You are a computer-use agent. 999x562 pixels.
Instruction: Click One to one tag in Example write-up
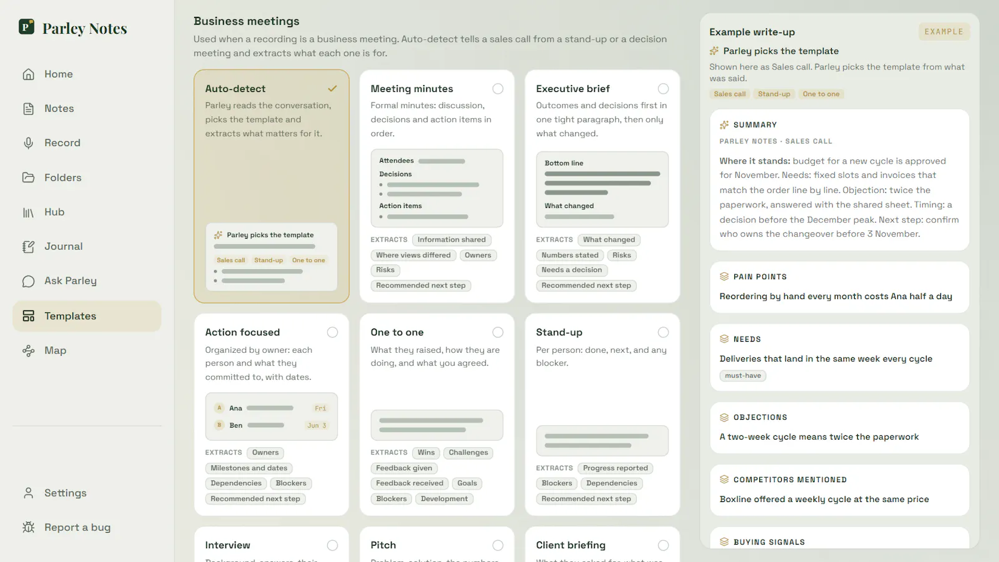[821, 94]
